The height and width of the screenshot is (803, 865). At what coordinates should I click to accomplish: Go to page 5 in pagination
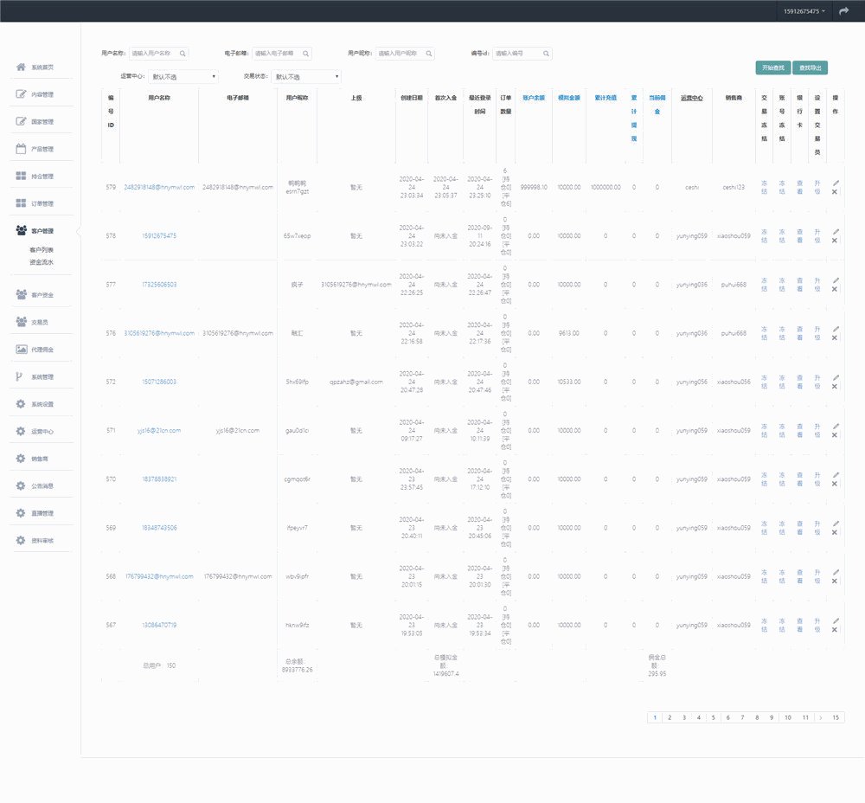pos(714,717)
